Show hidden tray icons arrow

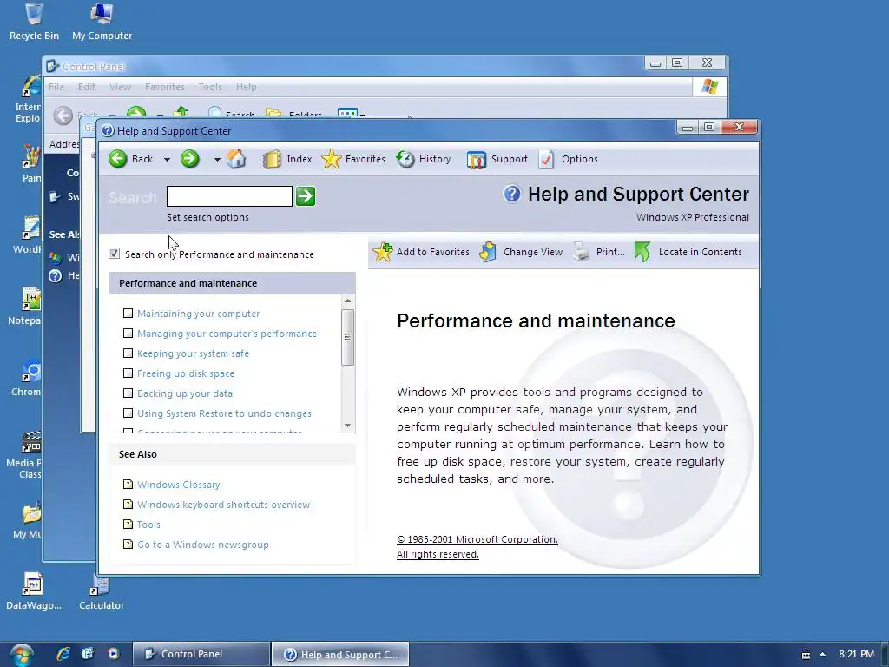point(822,654)
